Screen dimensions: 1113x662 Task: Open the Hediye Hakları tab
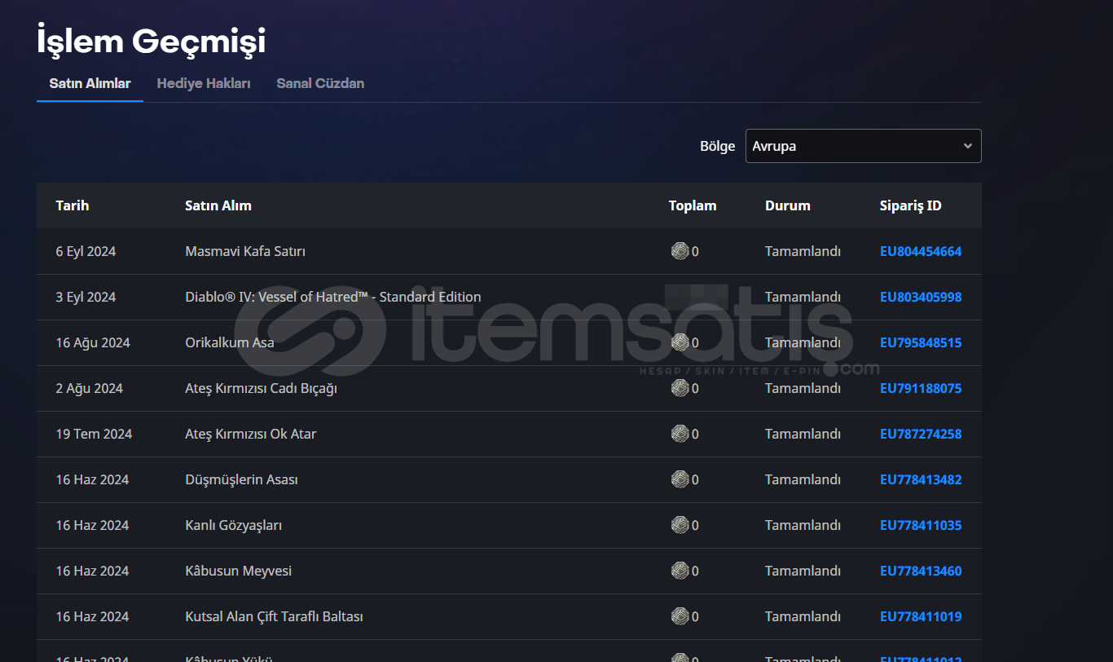pyautogui.click(x=204, y=83)
